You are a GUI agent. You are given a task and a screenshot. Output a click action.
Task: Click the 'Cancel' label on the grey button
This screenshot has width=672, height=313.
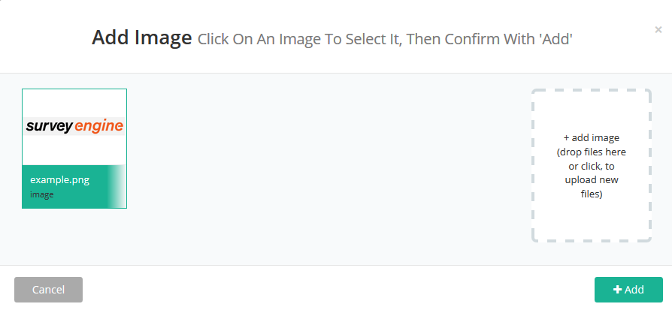48,290
